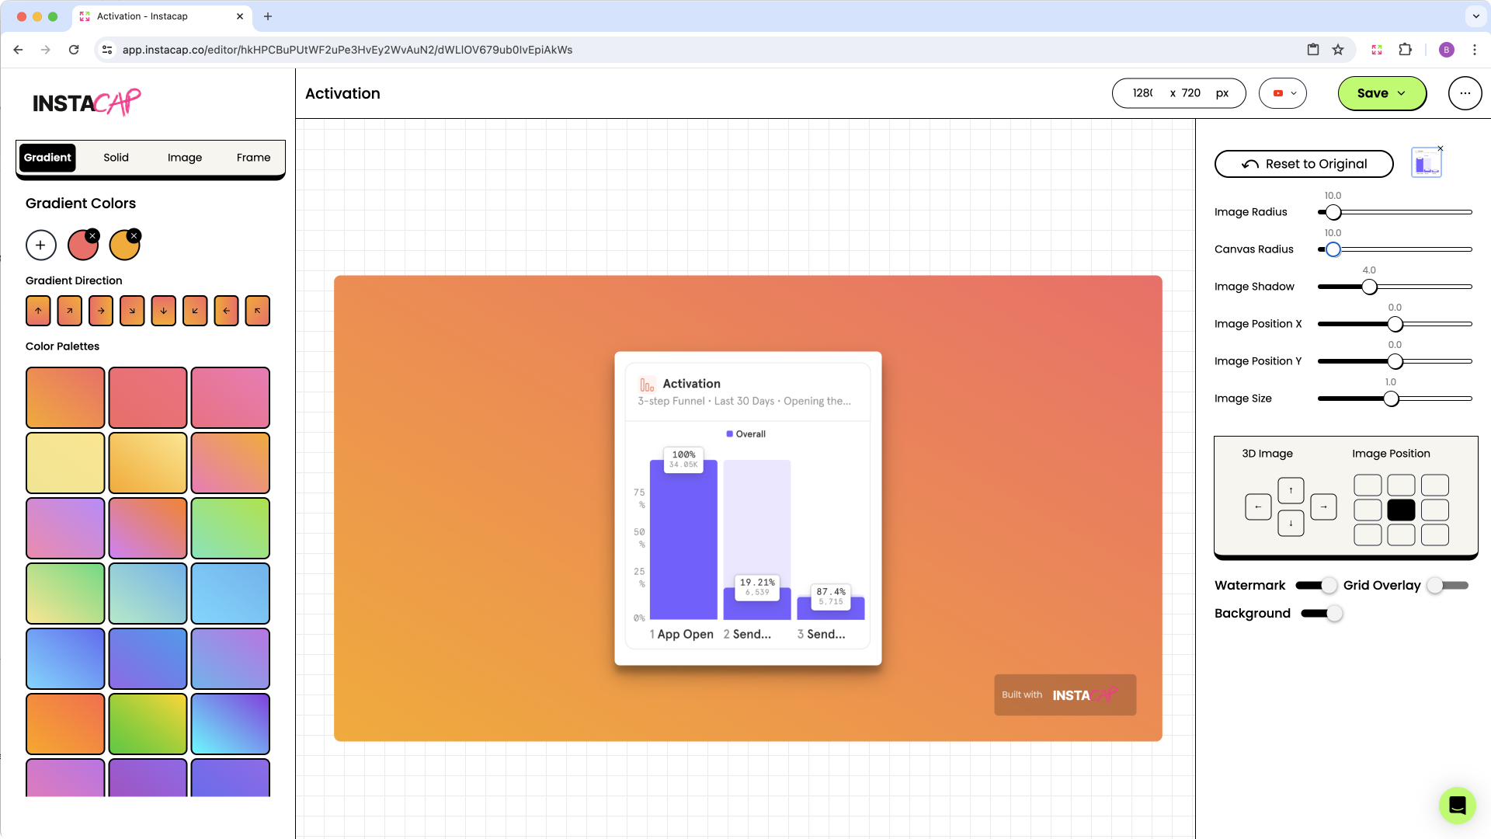Switch to the Solid background tab

coord(116,158)
